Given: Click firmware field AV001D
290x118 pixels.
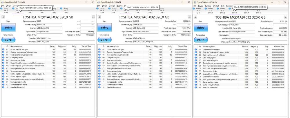Looking at the screenshot, I should [x=146, y=21].
